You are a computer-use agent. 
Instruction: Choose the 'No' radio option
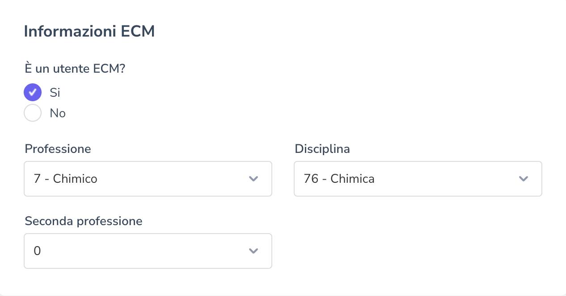(33, 113)
